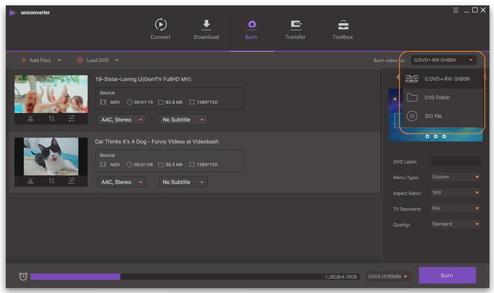Open the Quality Standard dropdown

point(455,224)
